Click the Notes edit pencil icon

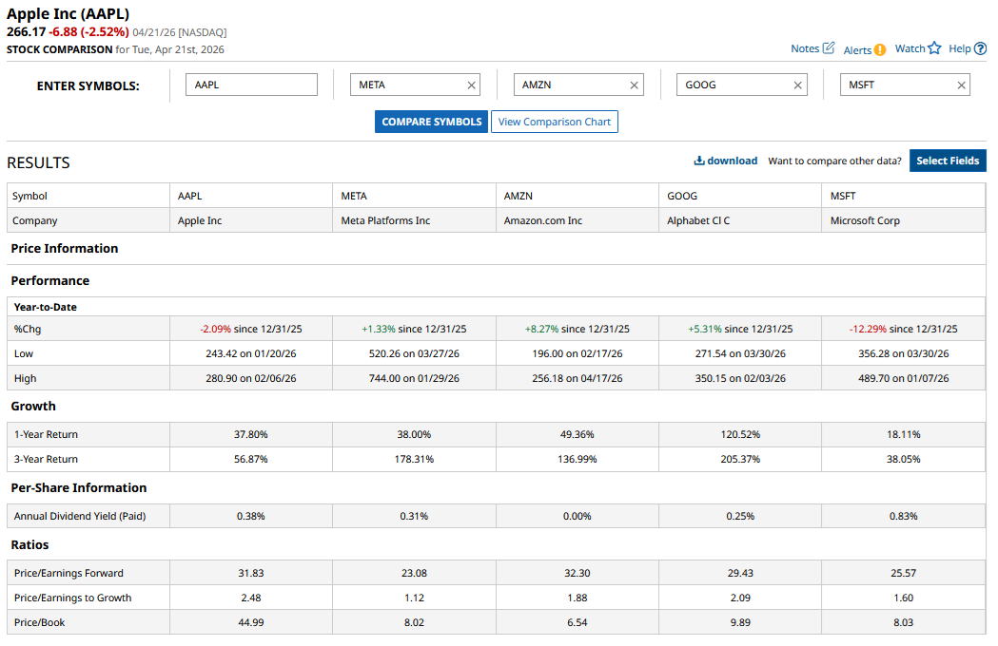[x=828, y=47]
